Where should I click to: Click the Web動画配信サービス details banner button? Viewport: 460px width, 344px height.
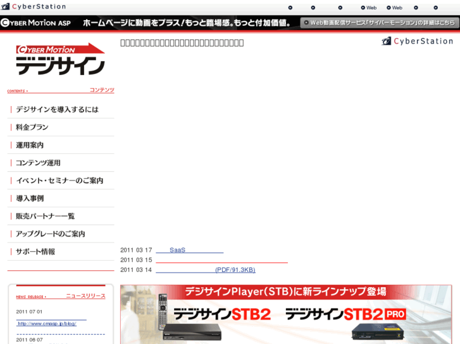point(380,23)
